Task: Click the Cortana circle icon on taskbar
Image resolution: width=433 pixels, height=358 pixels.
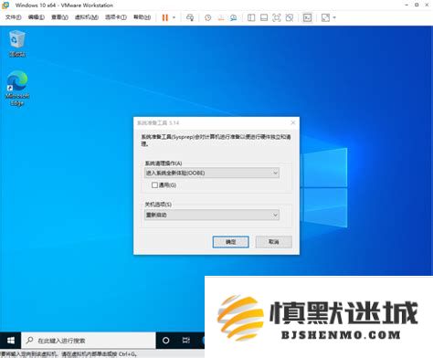Action: pyautogui.click(x=166, y=341)
